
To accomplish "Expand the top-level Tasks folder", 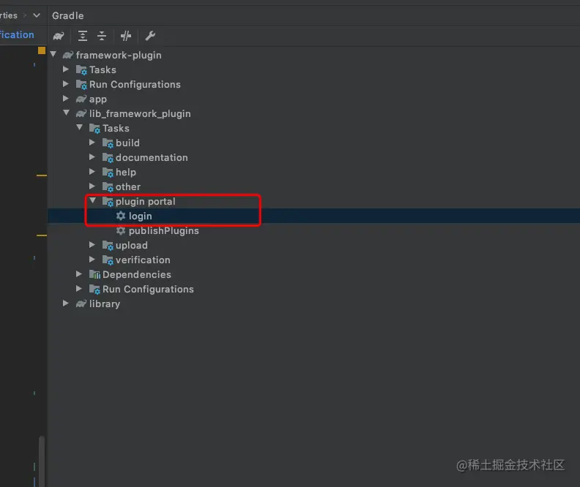I will [x=66, y=69].
